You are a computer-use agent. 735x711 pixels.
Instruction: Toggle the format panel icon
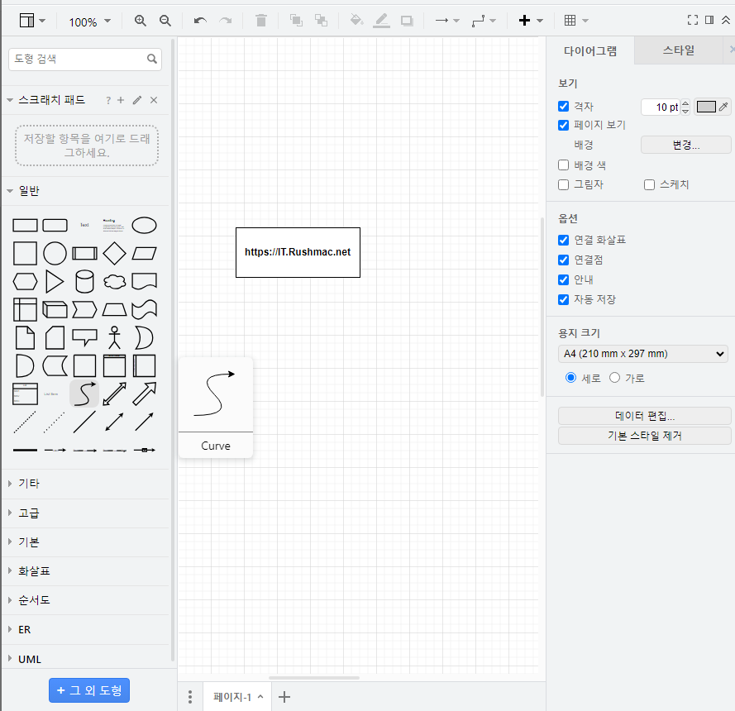click(709, 20)
